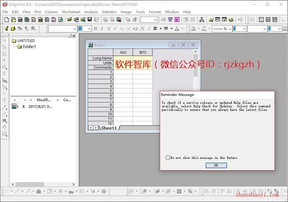
Task: Open the File menu
Action: coord(5,12)
